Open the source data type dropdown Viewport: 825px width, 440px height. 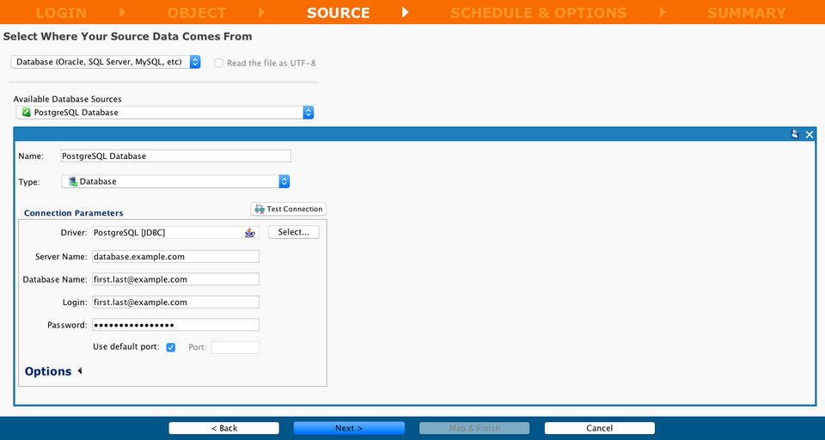pyautogui.click(x=106, y=62)
